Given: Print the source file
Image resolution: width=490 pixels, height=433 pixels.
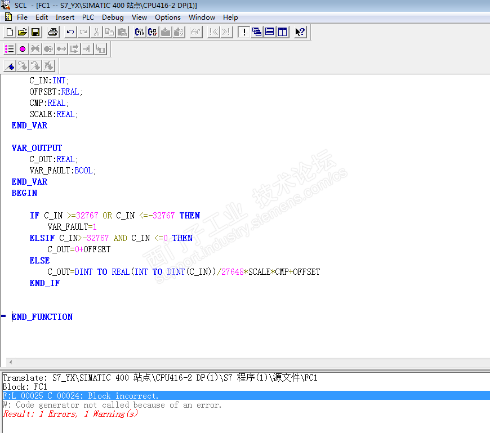Looking at the screenshot, I should 53,32.
